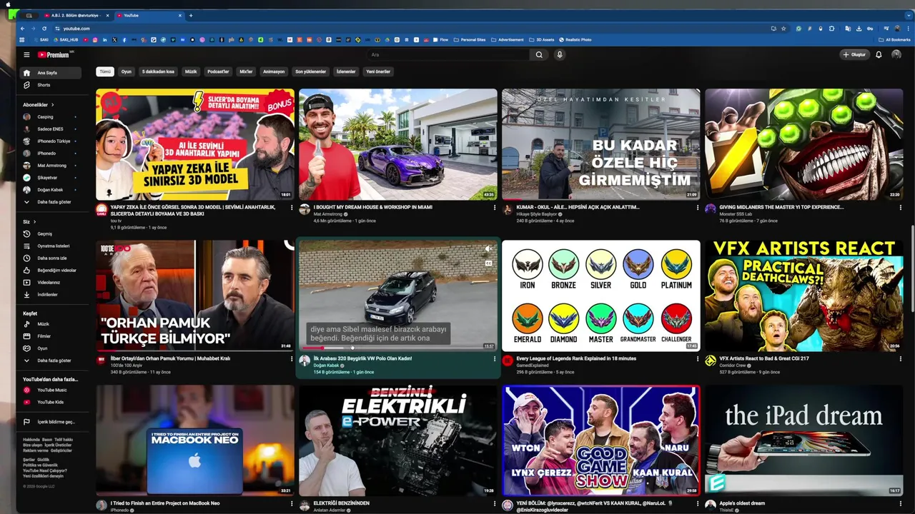Open Doğan Kabak subscription channel
This screenshot has height=514, width=915.
click(51, 190)
